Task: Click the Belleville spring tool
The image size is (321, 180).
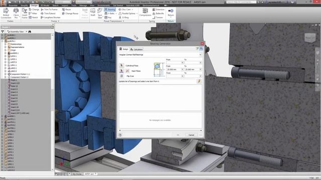Action: pyautogui.click(x=158, y=13)
